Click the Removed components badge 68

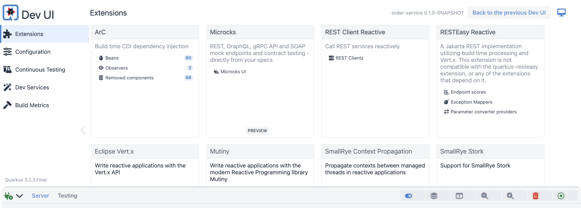coord(188,78)
